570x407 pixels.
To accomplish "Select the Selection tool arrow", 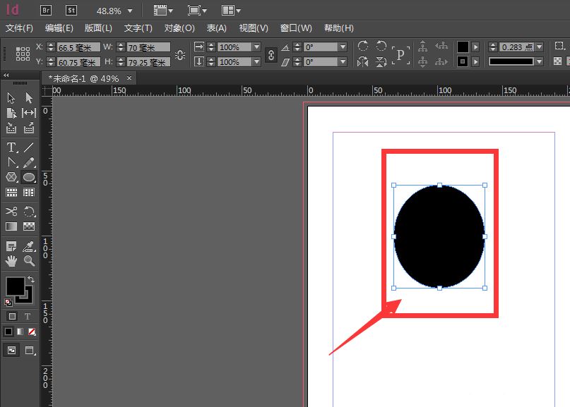I will point(11,98).
